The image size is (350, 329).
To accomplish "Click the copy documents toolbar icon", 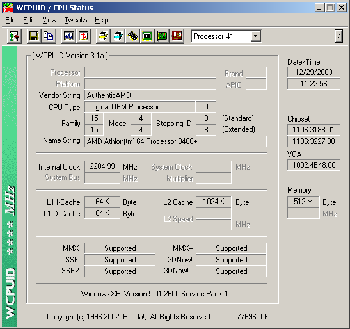I will point(48,36).
